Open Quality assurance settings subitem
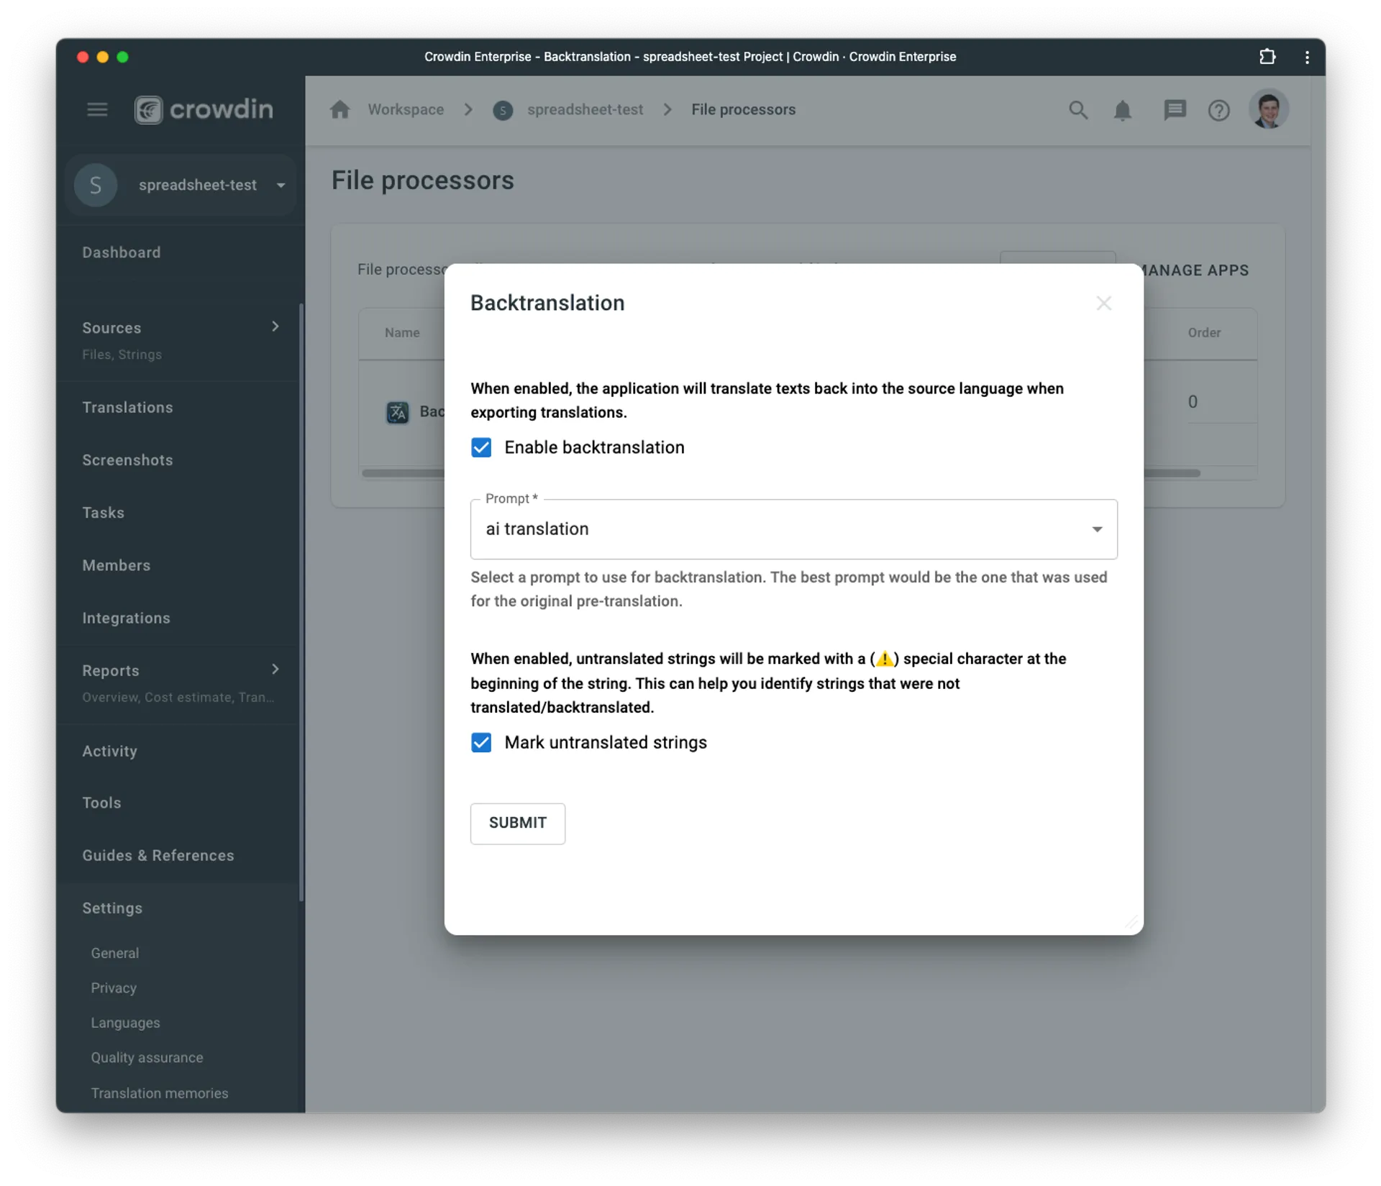This screenshot has width=1381, height=1186. [x=147, y=1058]
